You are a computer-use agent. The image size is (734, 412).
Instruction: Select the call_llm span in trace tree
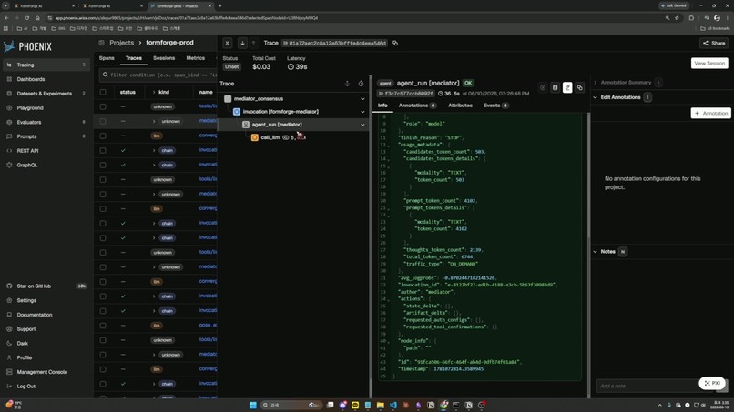270,137
